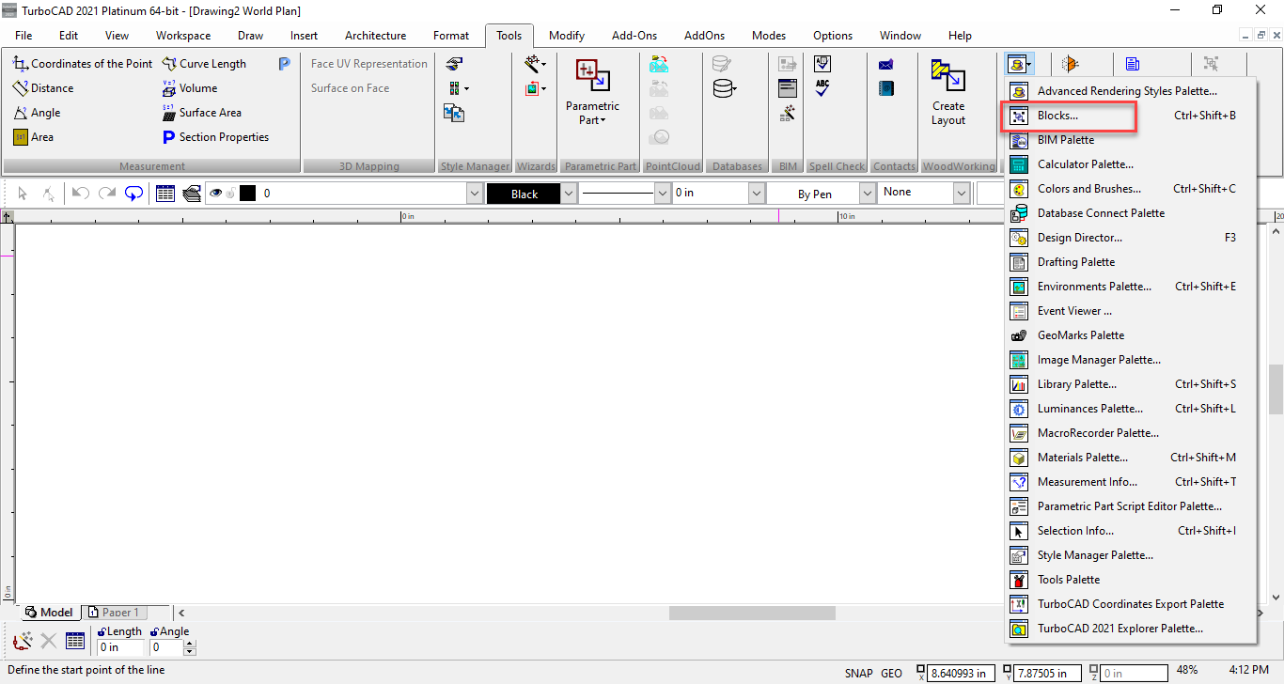Choose the Volume measurement tool
Image resolution: width=1284 pixels, height=684 pixels.
pyautogui.click(x=189, y=88)
